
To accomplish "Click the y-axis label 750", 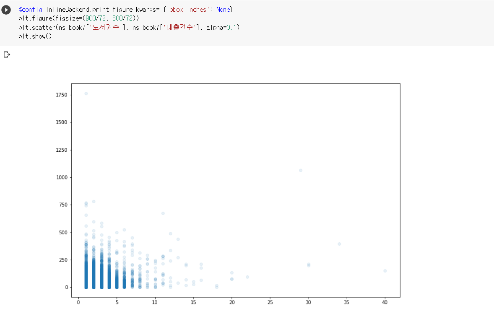I will coord(63,205).
